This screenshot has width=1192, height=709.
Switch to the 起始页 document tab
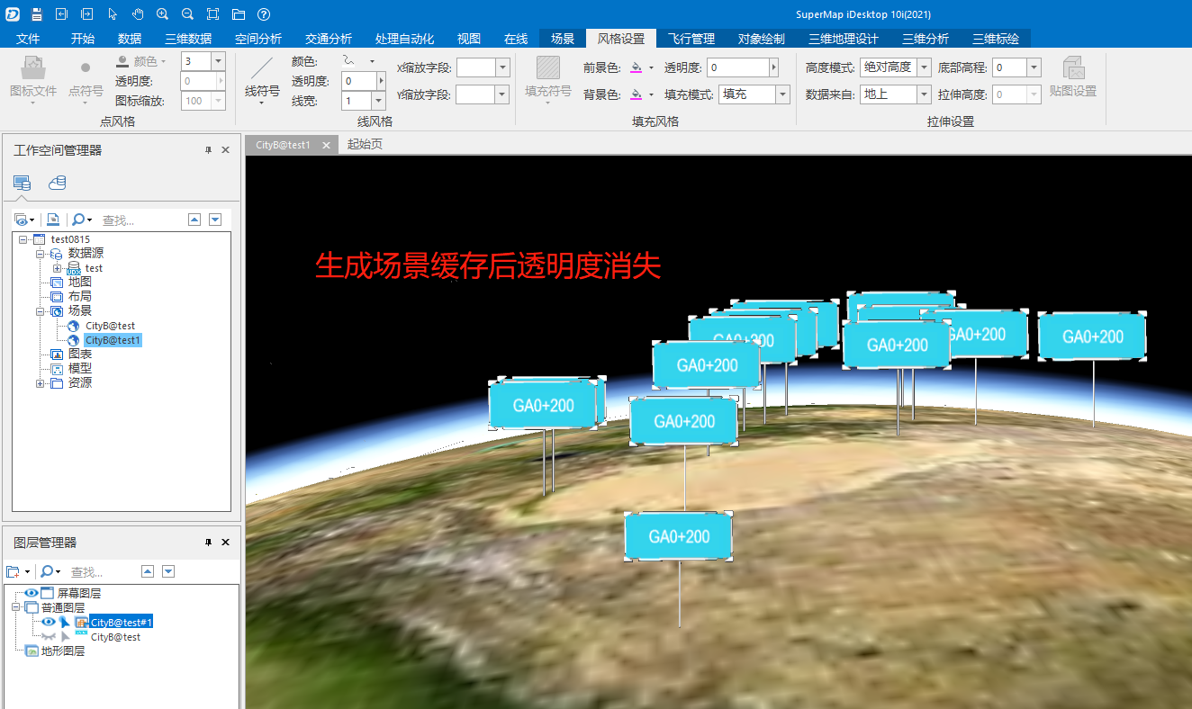(x=365, y=144)
